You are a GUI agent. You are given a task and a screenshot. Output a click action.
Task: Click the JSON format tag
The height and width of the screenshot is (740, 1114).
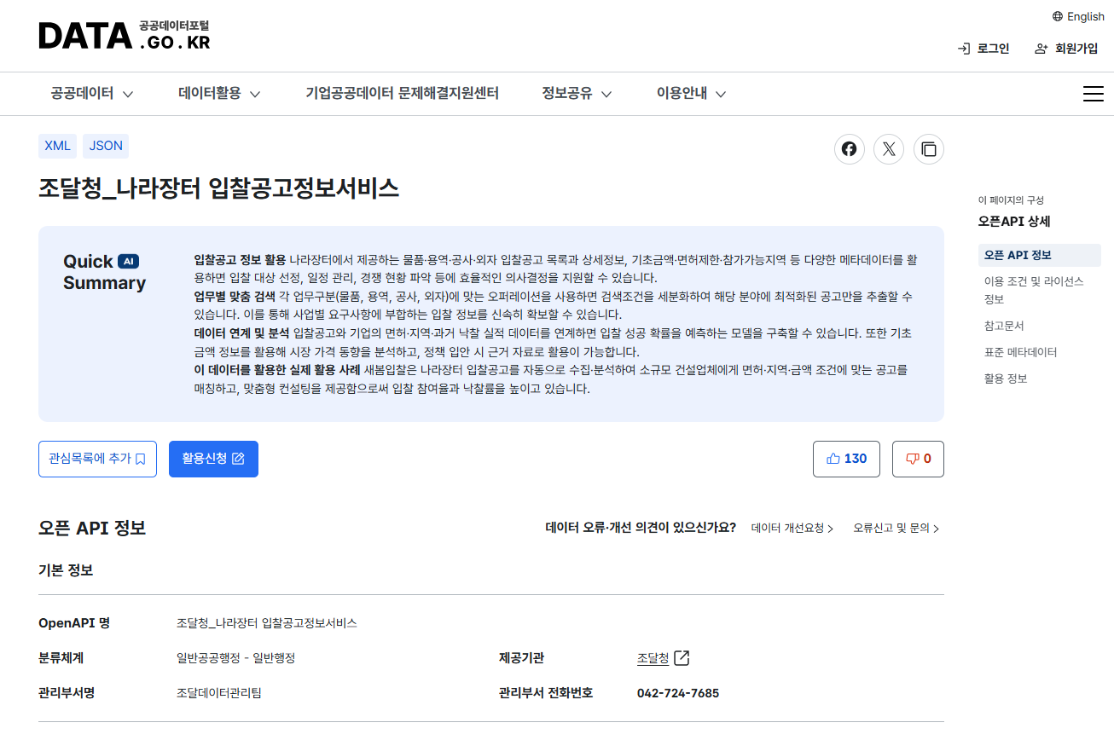pos(106,146)
